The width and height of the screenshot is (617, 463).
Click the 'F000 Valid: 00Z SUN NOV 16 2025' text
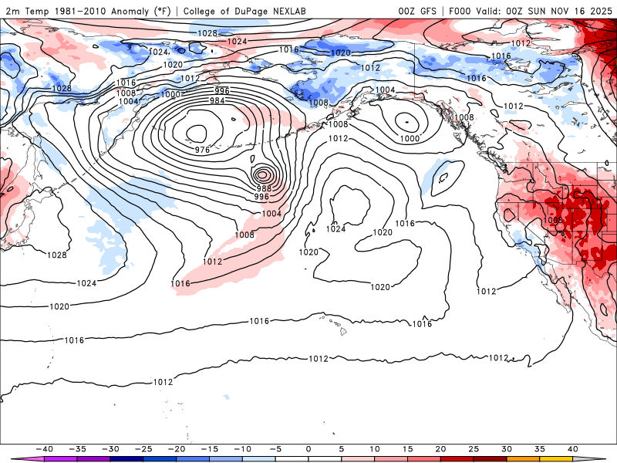click(x=531, y=12)
